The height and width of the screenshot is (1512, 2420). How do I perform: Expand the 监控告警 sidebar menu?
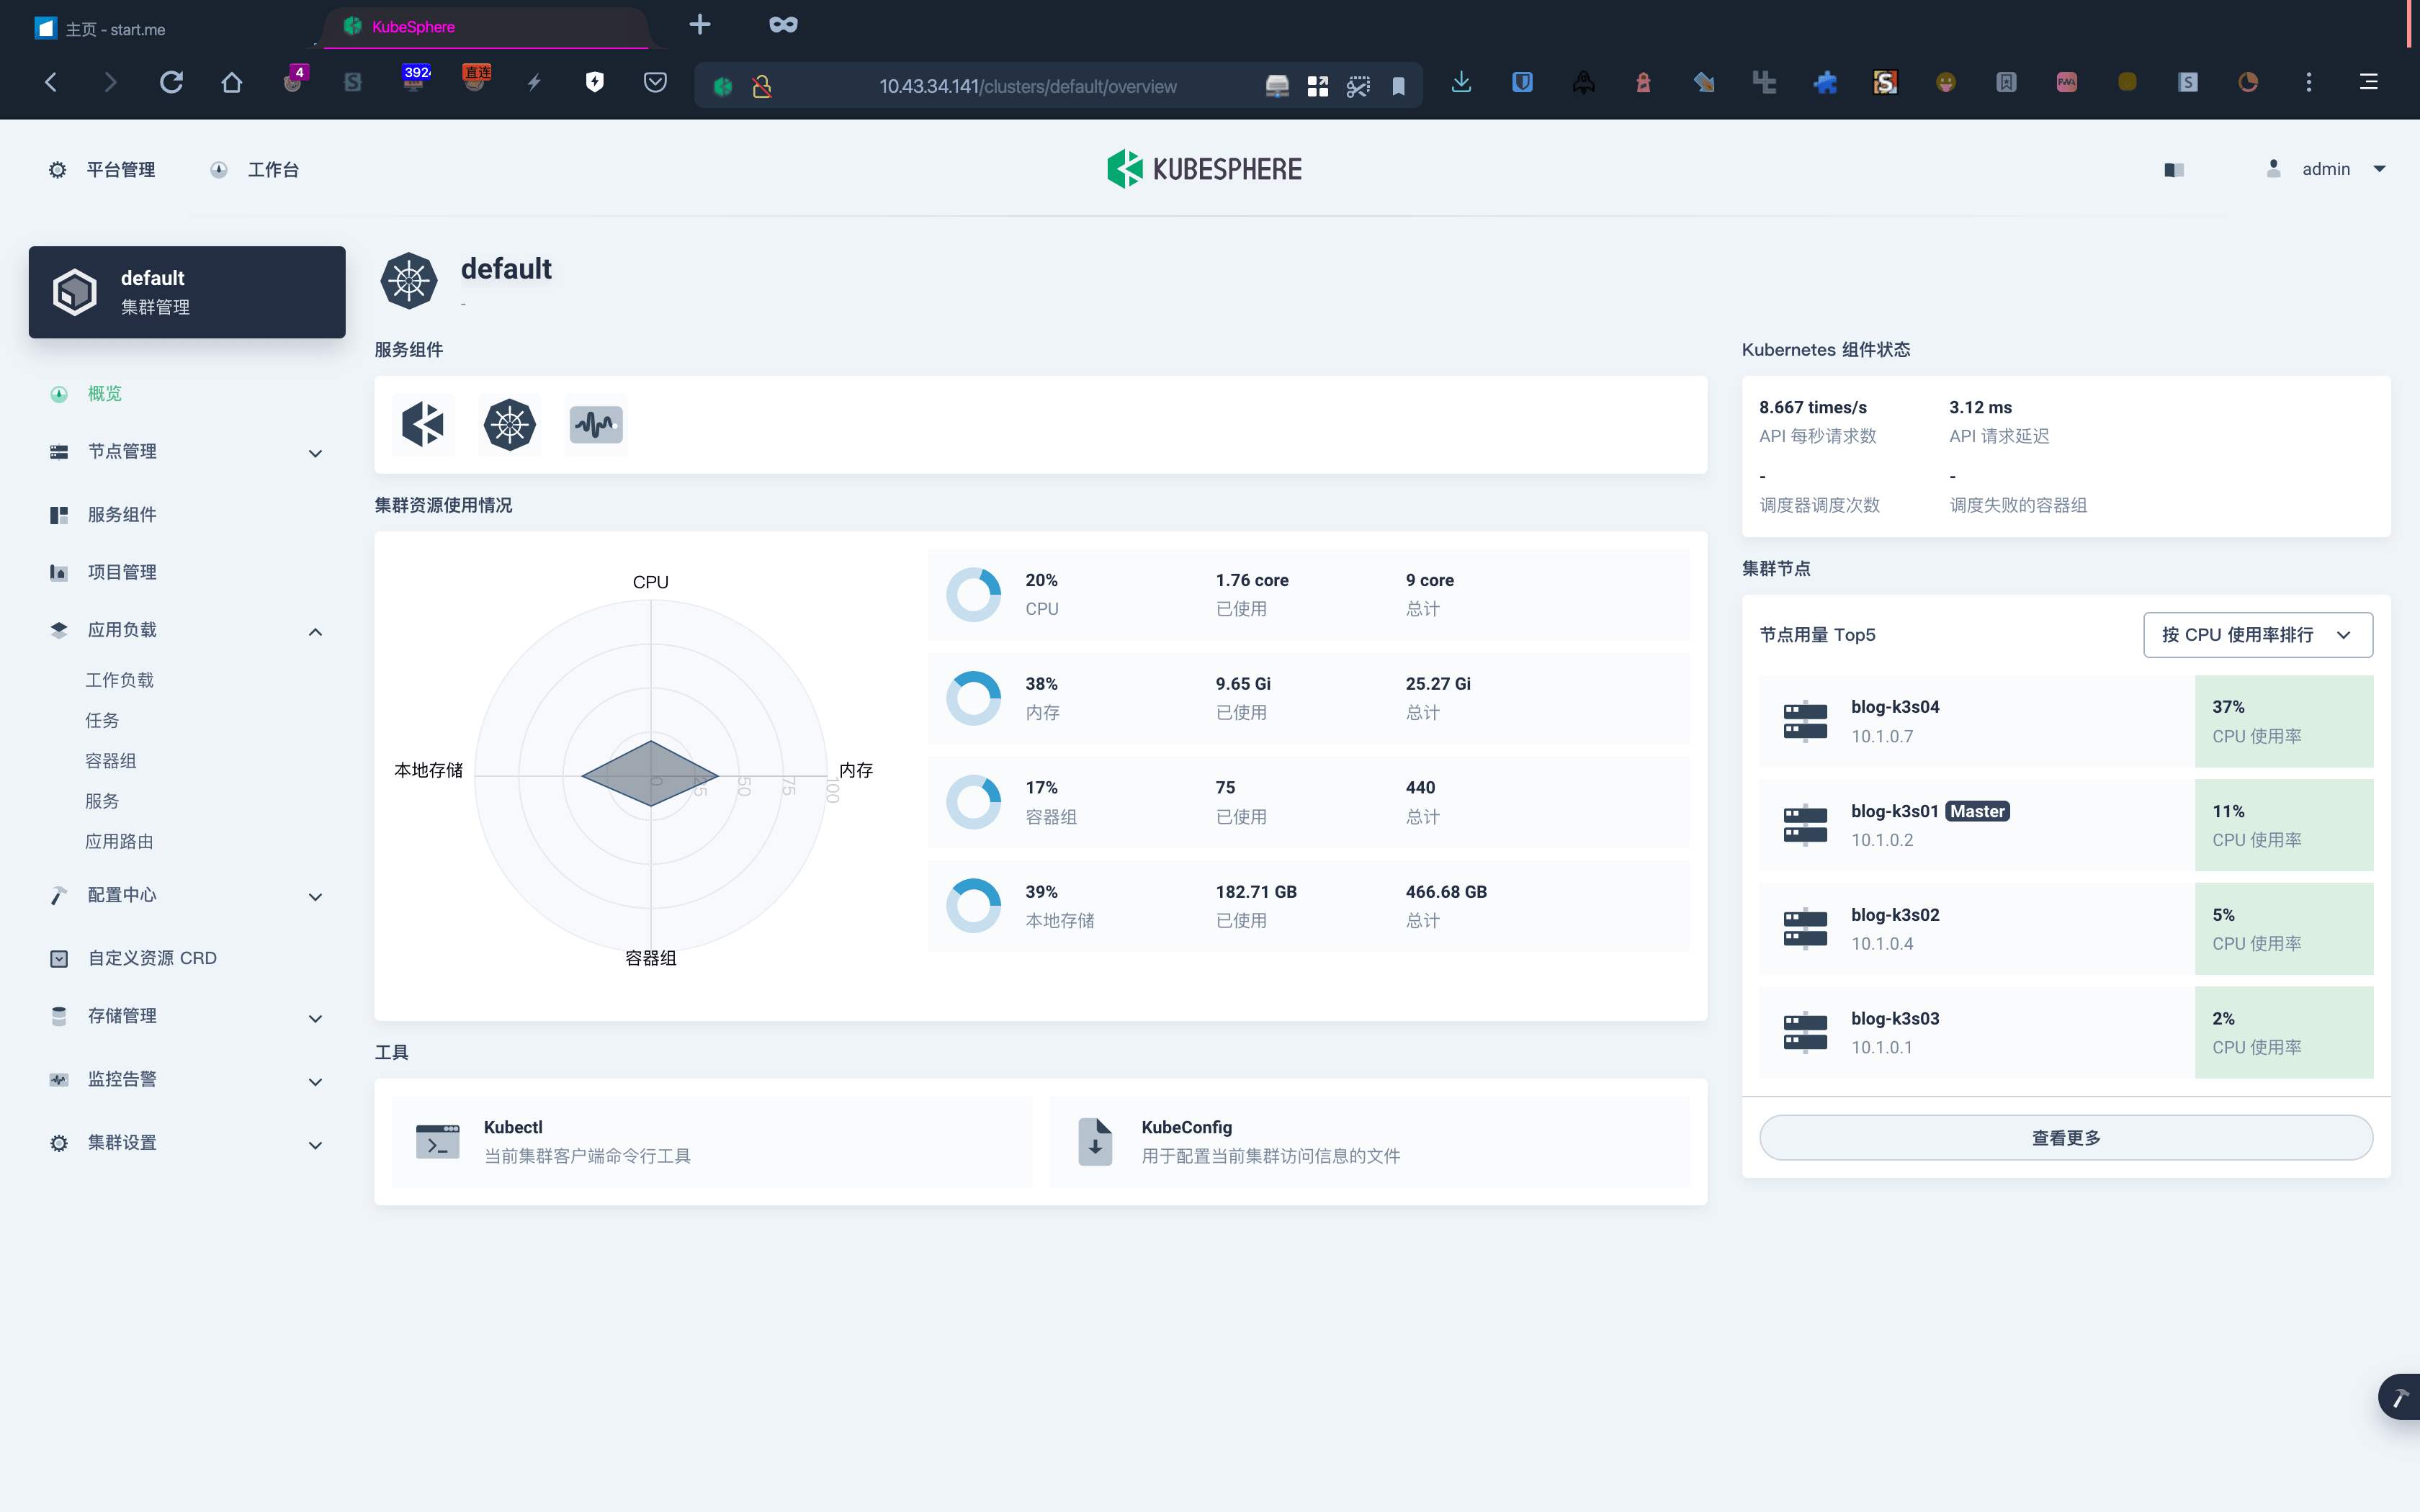(187, 1079)
